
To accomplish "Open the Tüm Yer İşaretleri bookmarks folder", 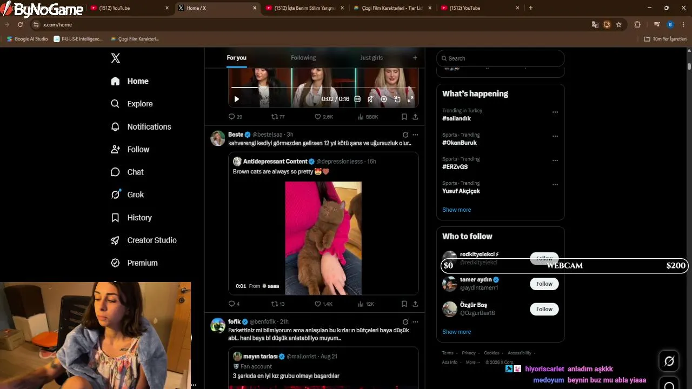I will click(665, 39).
